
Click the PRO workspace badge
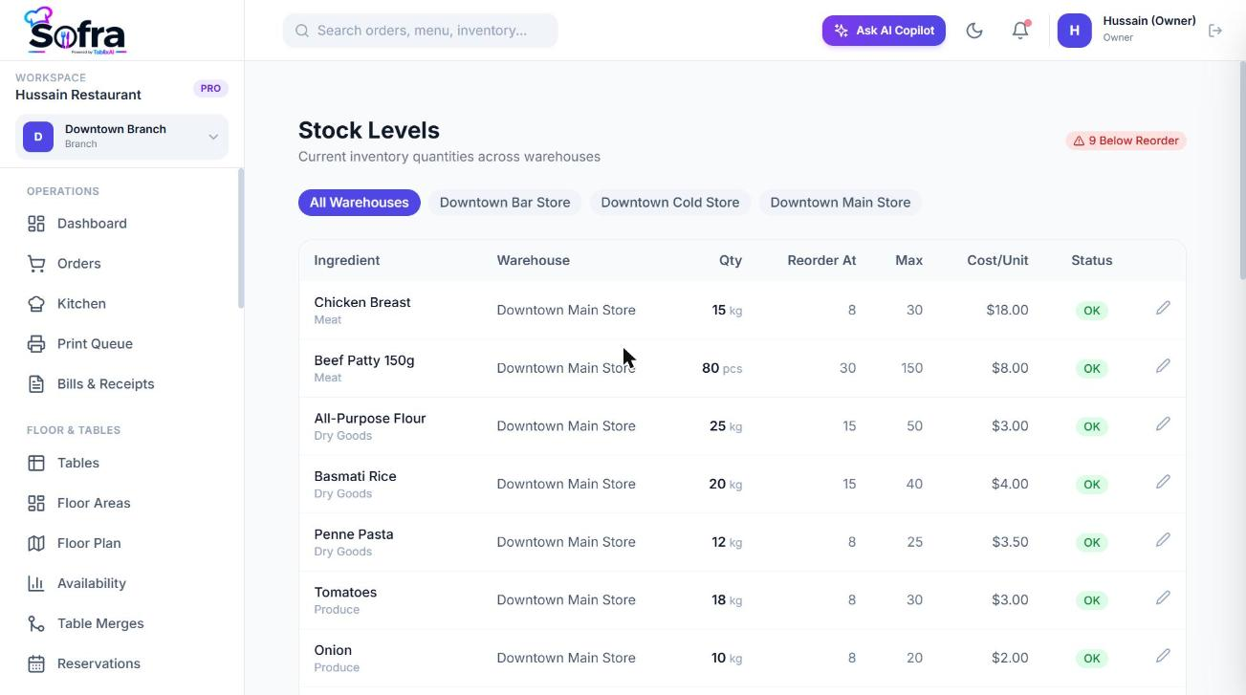click(210, 88)
